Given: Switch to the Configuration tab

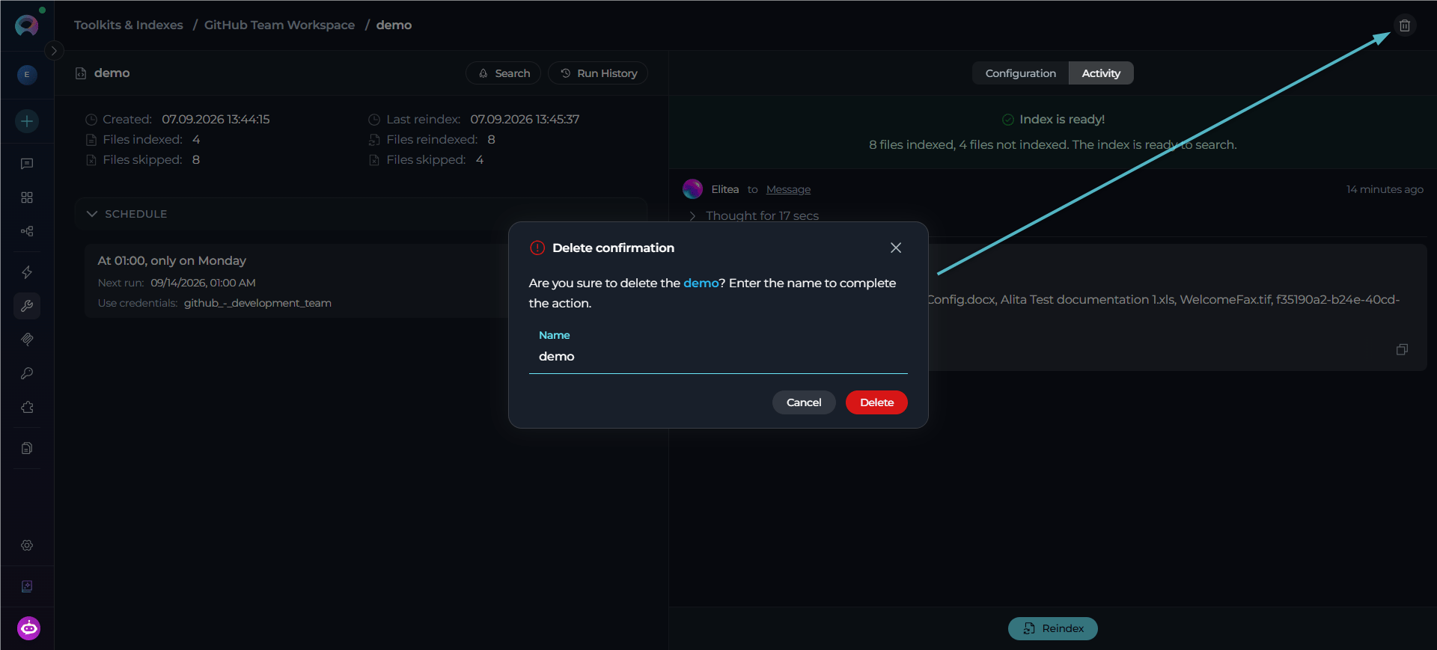Looking at the screenshot, I should pos(1020,73).
